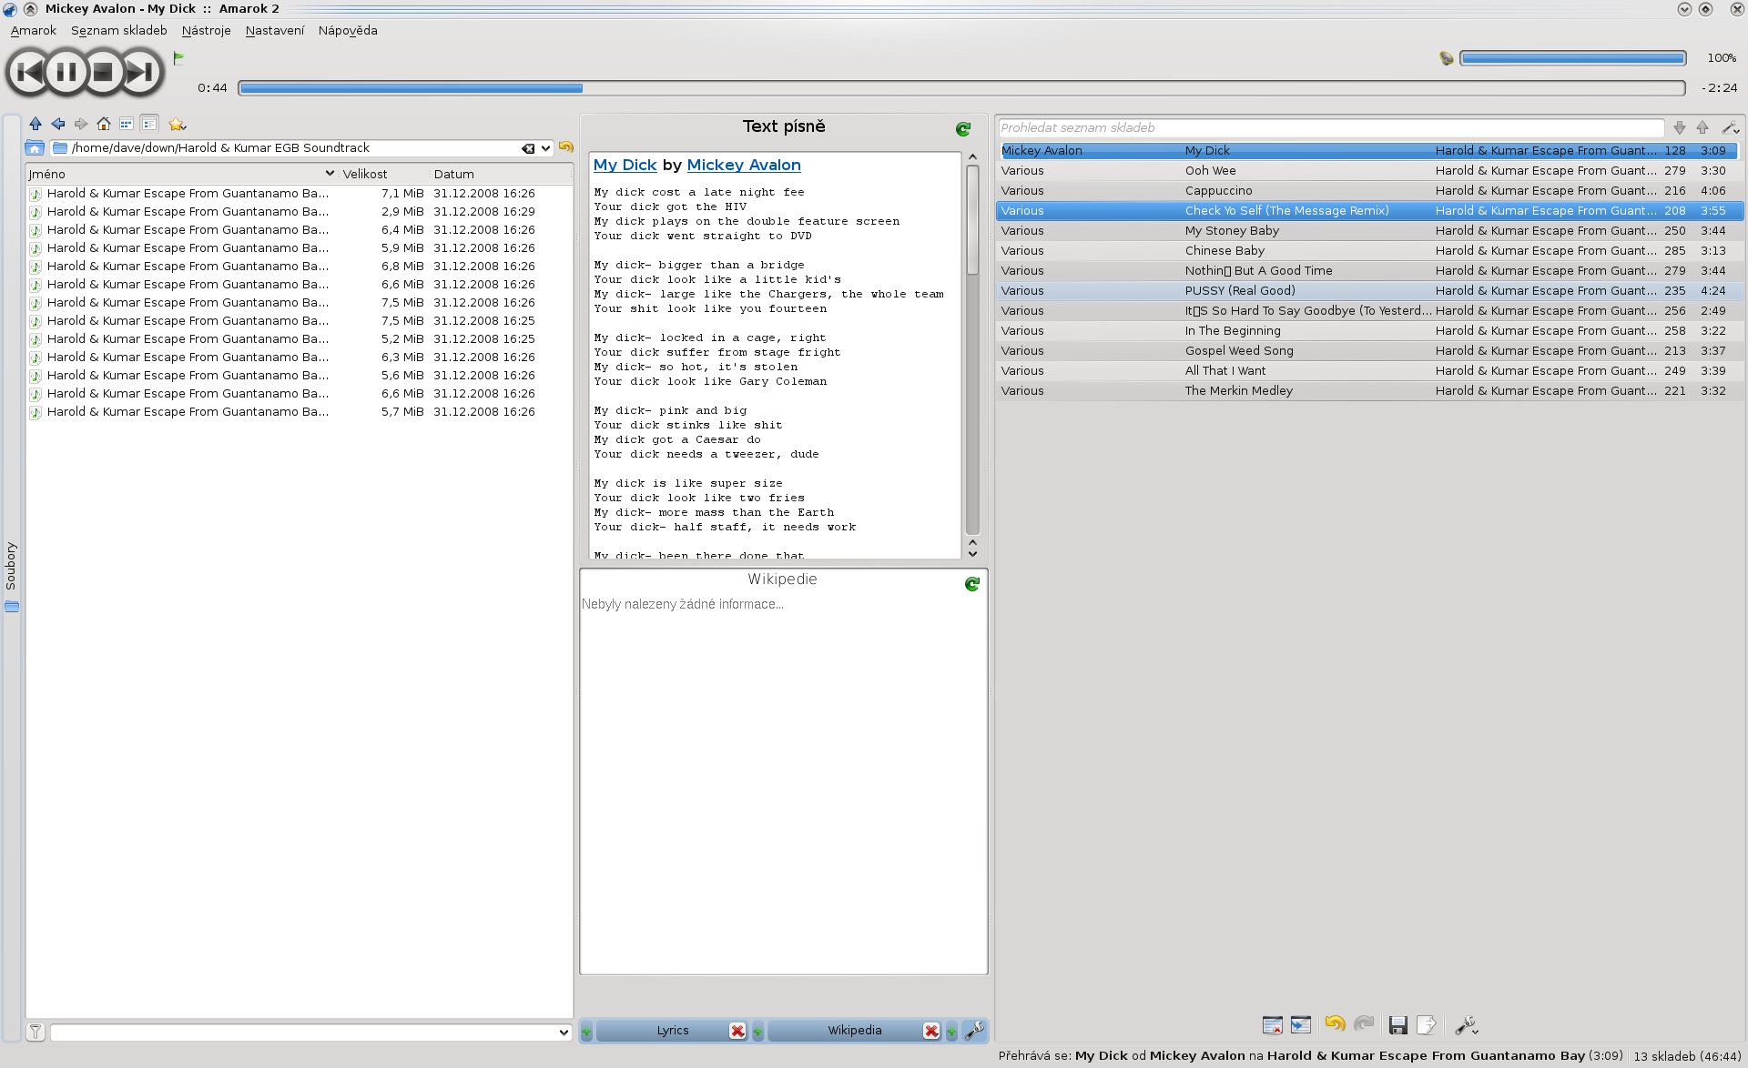
Task: Select the Lyrics applet tab
Action: [x=673, y=1031]
